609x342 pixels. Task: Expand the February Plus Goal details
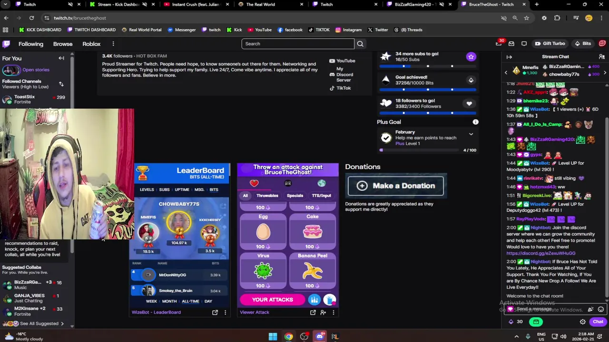click(471, 134)
